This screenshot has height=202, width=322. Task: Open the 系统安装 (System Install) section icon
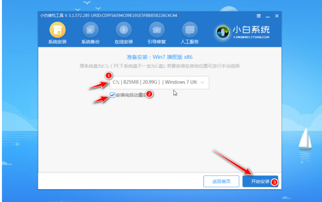tap(58, 30)
